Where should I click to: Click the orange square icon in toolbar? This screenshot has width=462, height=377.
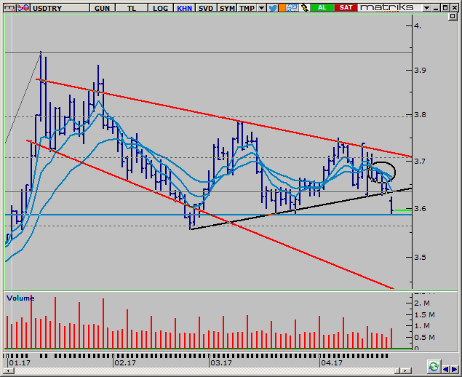[283, 7]
